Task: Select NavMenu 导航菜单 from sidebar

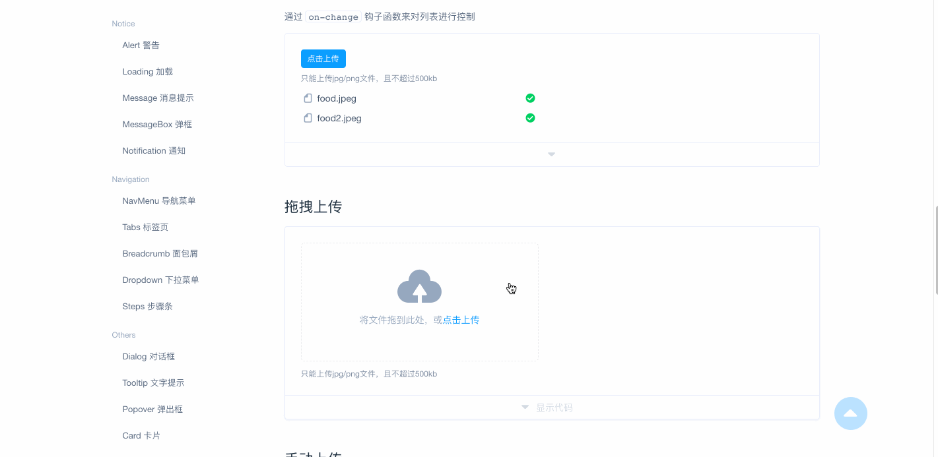Action: [x=158, y=200]
